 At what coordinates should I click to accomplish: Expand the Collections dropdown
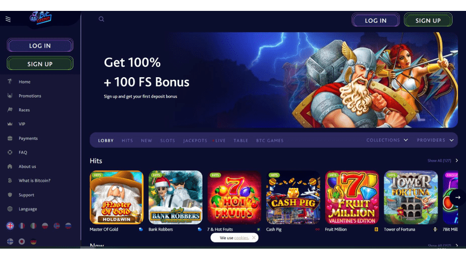point(387,140)
